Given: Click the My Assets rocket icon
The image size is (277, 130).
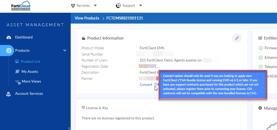Looking at the screenshot, I should tap(17, 71).
